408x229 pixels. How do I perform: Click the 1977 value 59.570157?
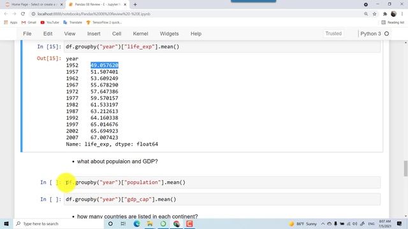[105, 98]
